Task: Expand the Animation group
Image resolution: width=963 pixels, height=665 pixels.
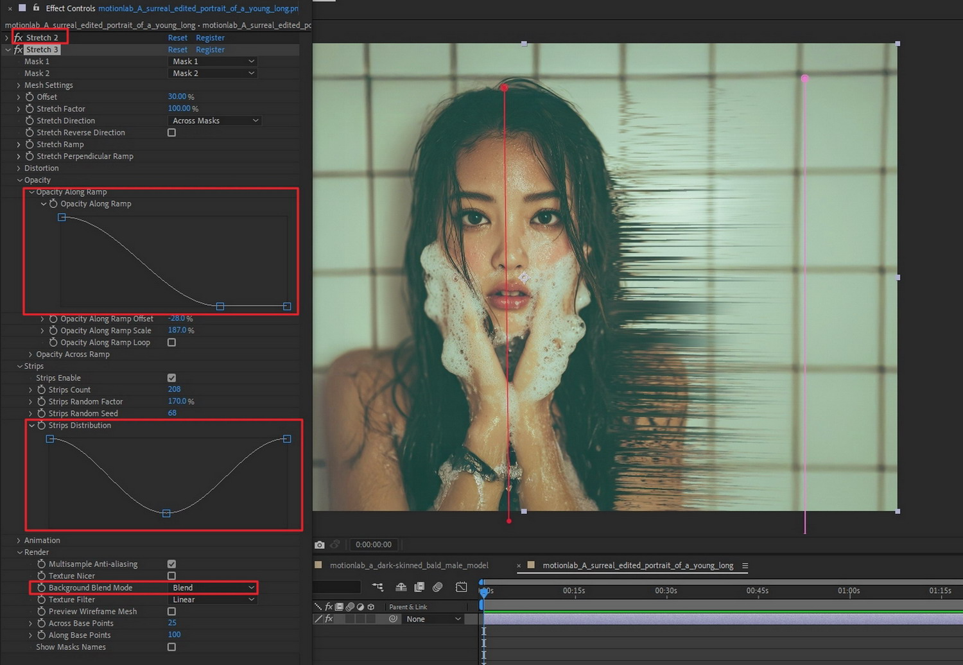Action: 19,540
